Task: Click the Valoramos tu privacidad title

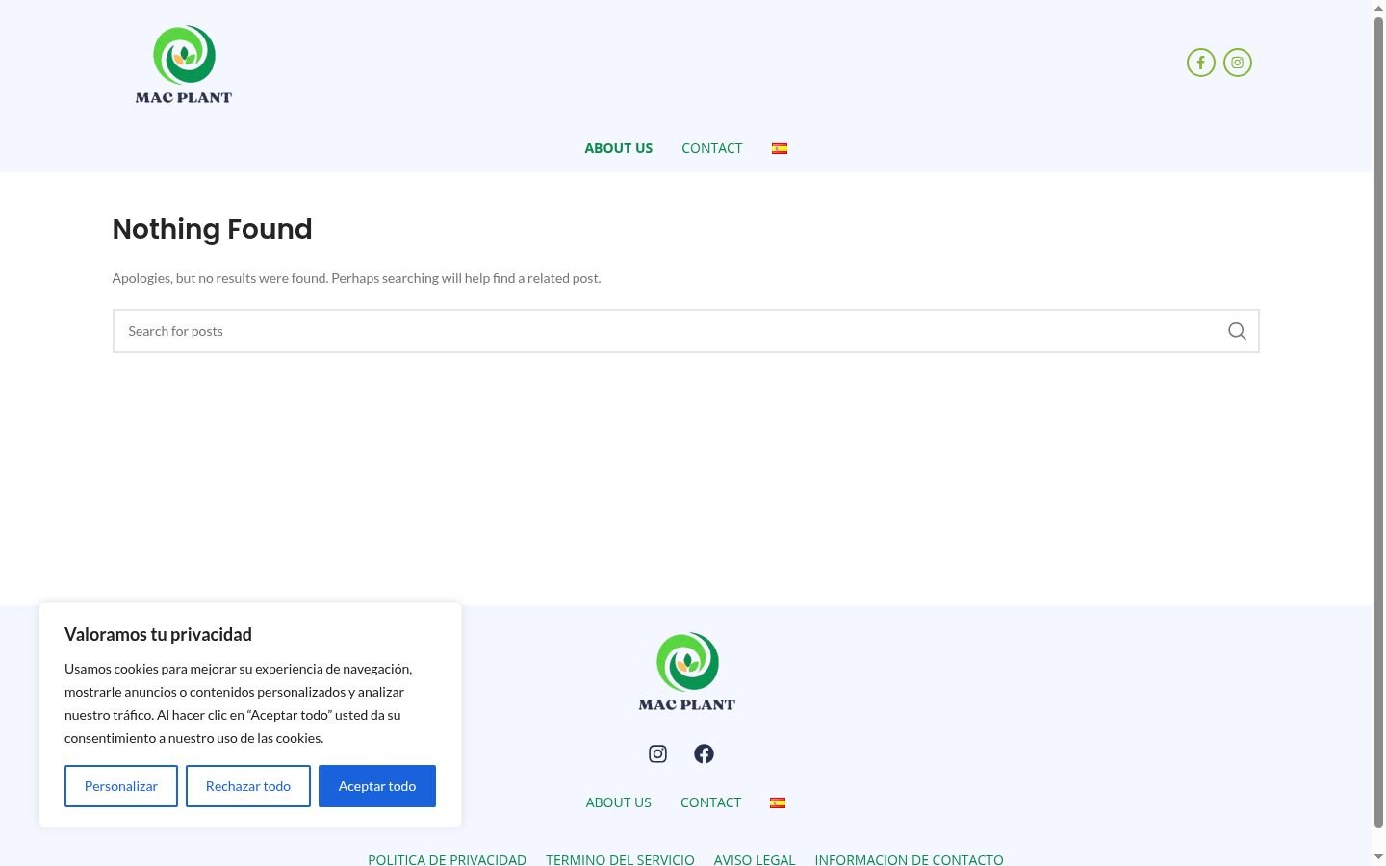Action: pos(158,634)
